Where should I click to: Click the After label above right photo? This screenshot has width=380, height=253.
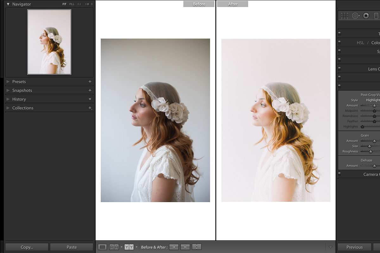tap(233, 4)
